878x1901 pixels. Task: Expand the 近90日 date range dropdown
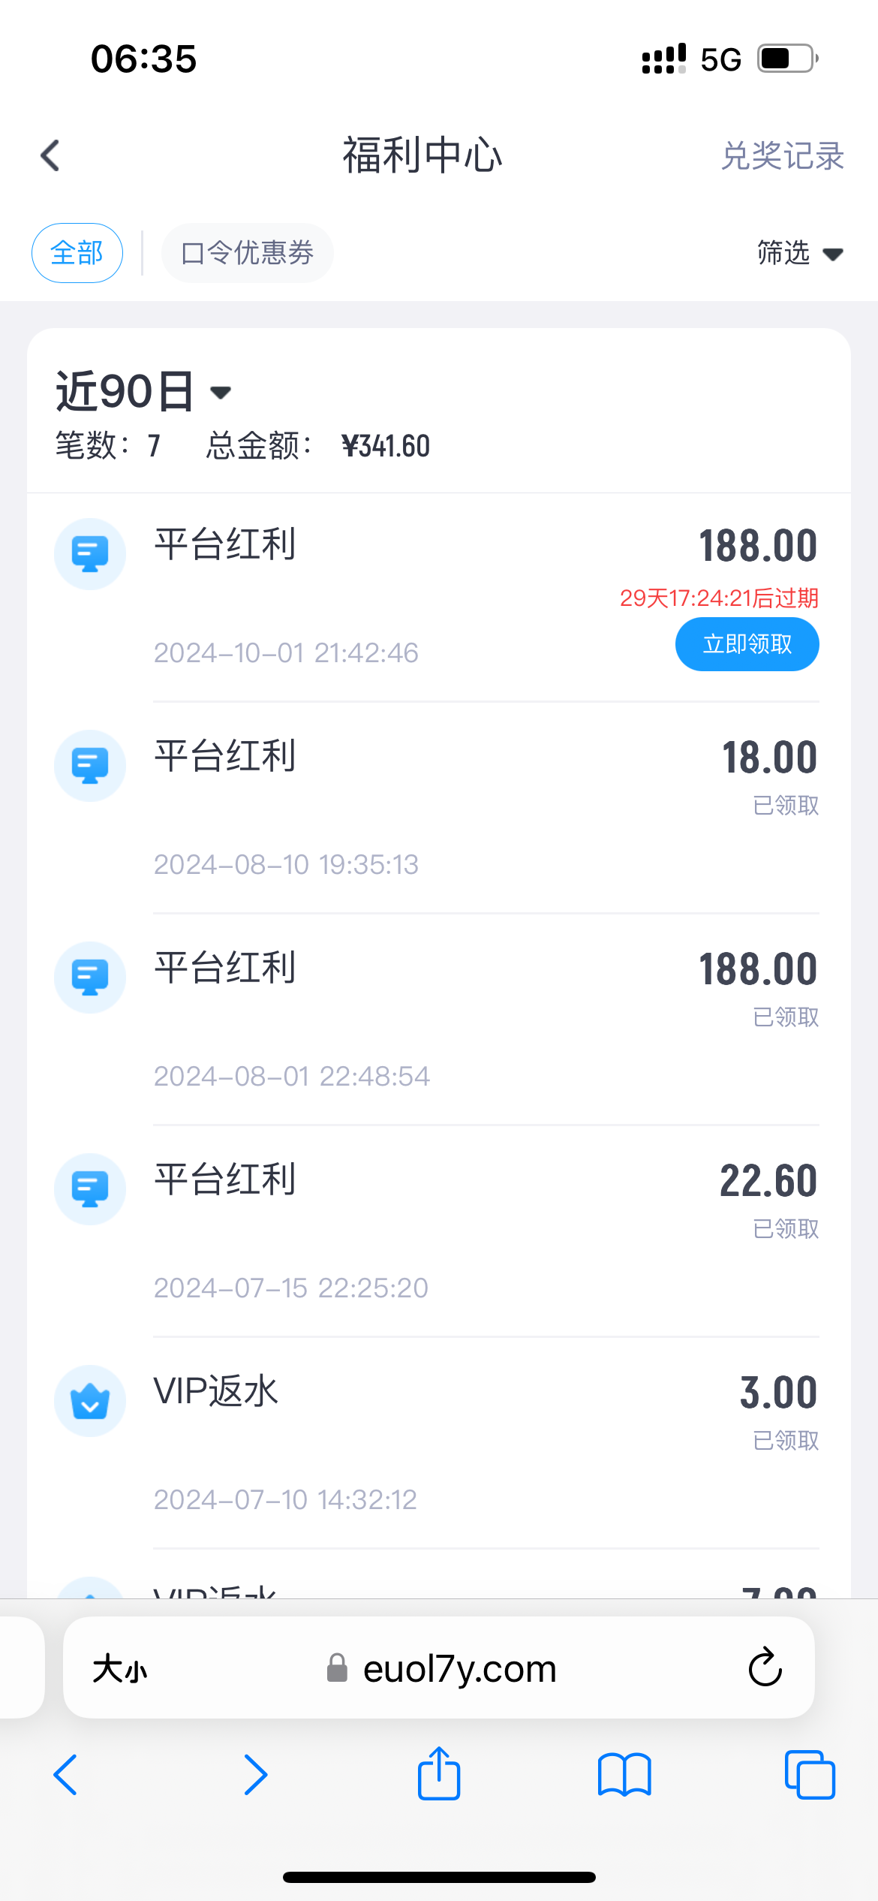pyautogui.click(x=143, y=391)
